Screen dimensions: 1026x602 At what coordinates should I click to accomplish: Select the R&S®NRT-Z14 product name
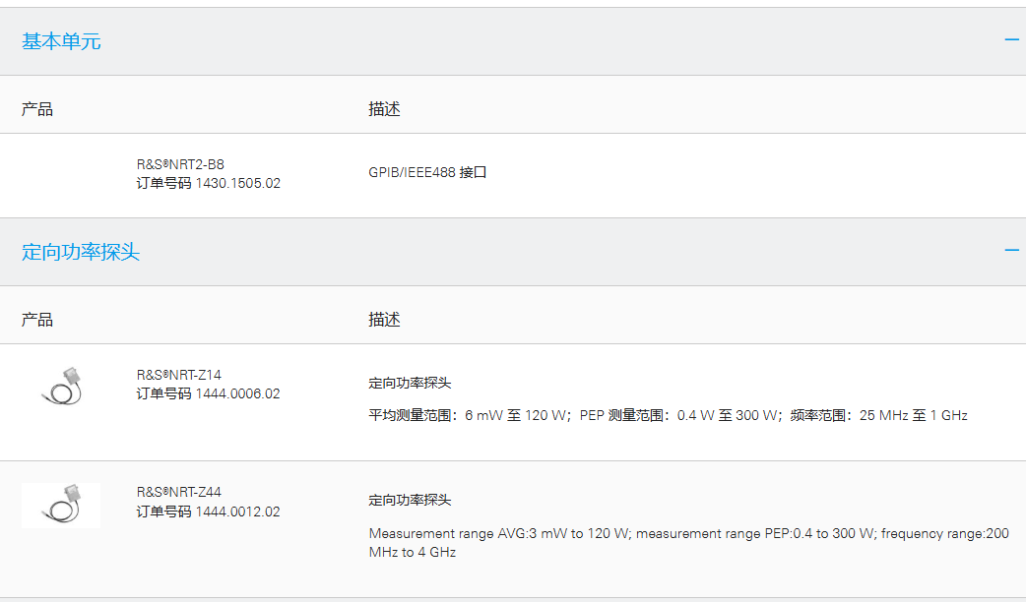178,375
